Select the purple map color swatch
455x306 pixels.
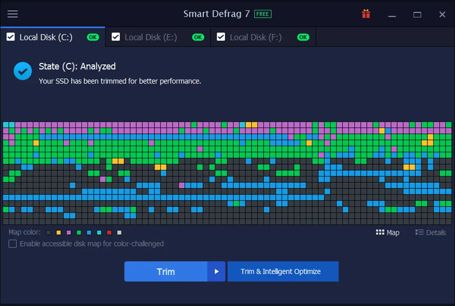69,233
